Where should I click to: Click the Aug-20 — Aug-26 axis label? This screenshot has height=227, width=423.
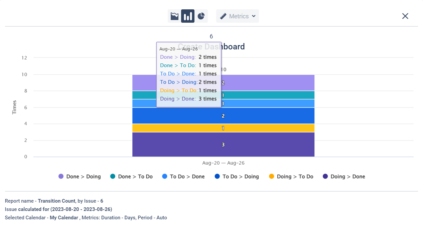point(223,163)
